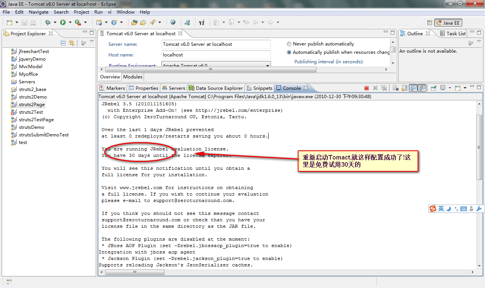Screen dimensions: 485x288
Task: Open the Search toolbar dropdown arrow
Action: 159,23
